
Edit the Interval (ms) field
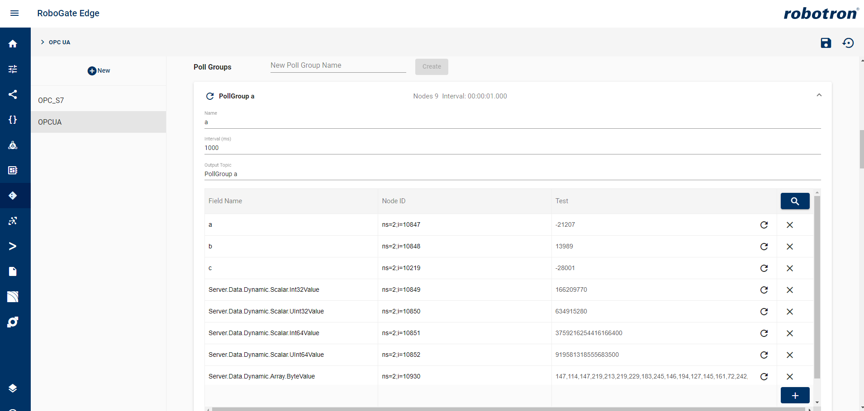[x=513, y=148]
